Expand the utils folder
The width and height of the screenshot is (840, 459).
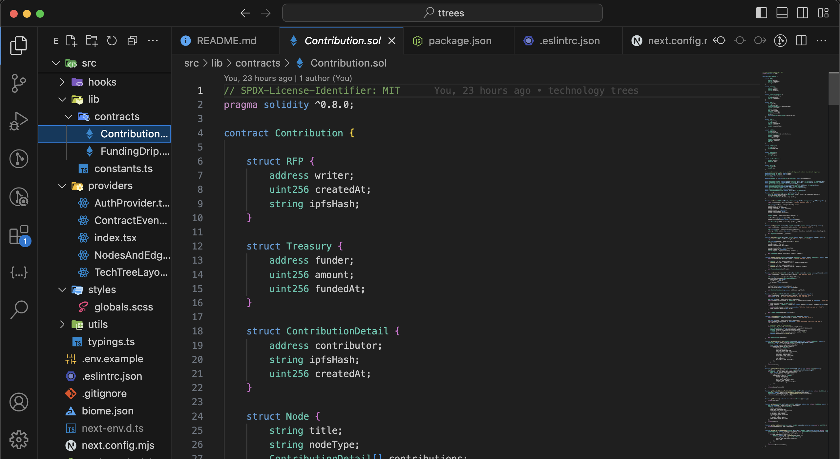(97, 324)
